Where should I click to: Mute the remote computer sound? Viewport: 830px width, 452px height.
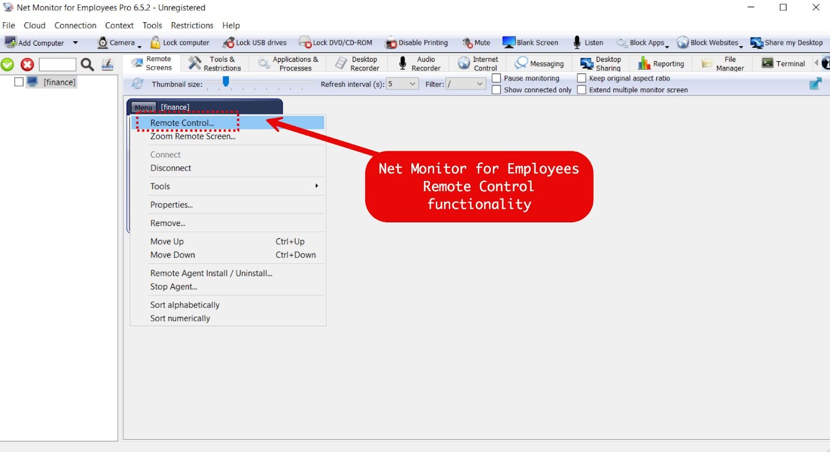pyautogui.click(x=467, y=43)
